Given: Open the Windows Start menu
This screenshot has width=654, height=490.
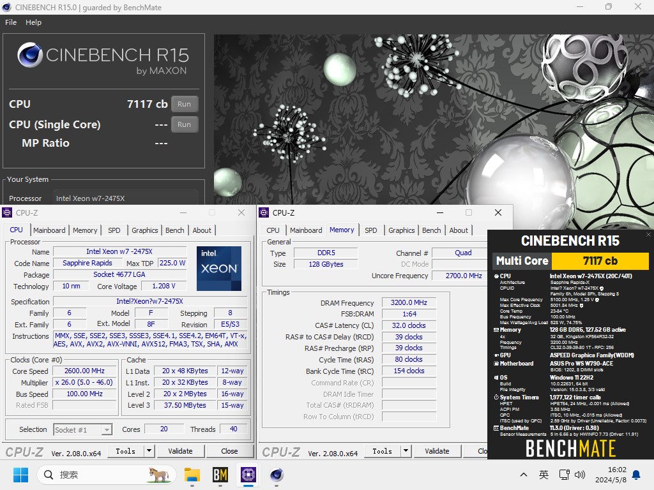Looking at the screenshot, I should [20, 475].
